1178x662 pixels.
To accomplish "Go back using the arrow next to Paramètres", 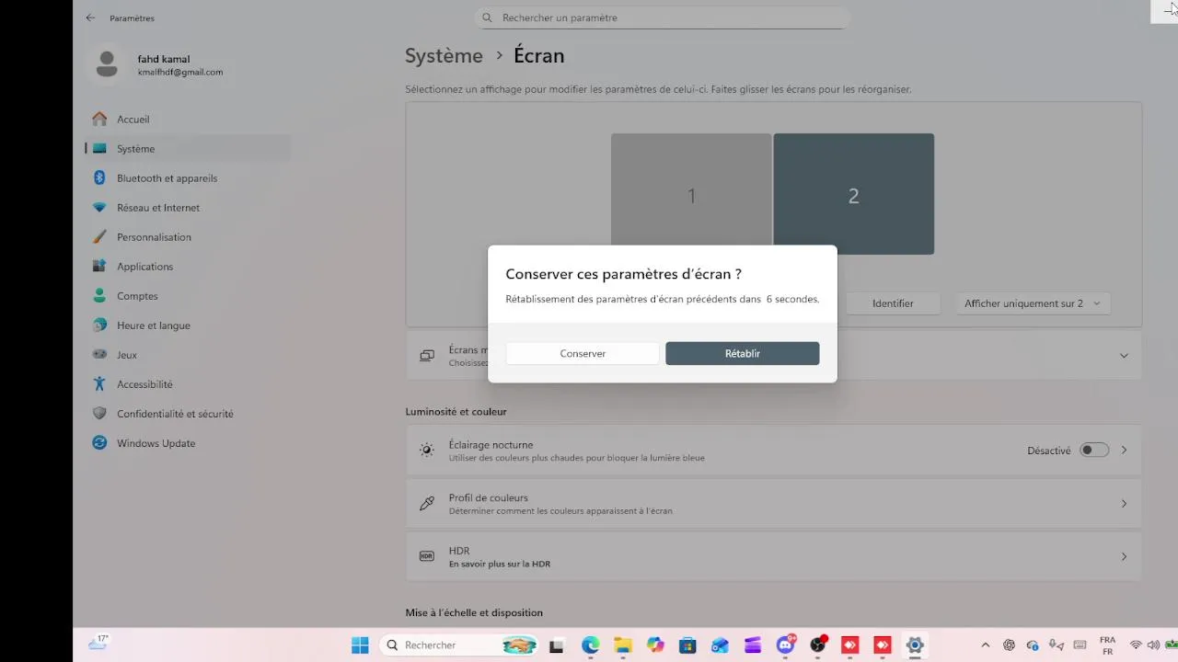I will (90, 17).
